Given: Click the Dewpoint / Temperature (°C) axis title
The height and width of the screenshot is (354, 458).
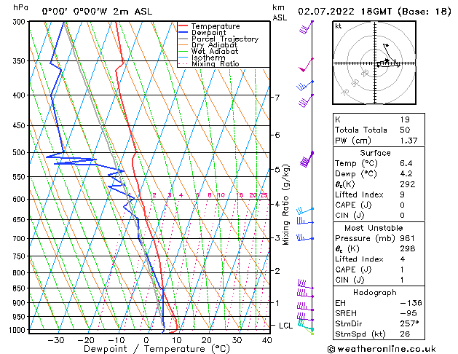Looking at the screenshot, I should pyautogui.click(x=157, y=349).
